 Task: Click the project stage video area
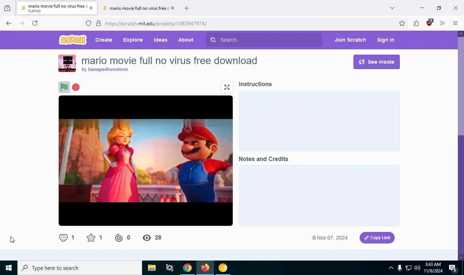[146, 161]
